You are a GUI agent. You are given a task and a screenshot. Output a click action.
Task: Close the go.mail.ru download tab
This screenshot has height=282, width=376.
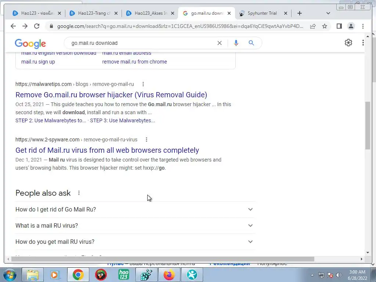[x=229, y=13]
